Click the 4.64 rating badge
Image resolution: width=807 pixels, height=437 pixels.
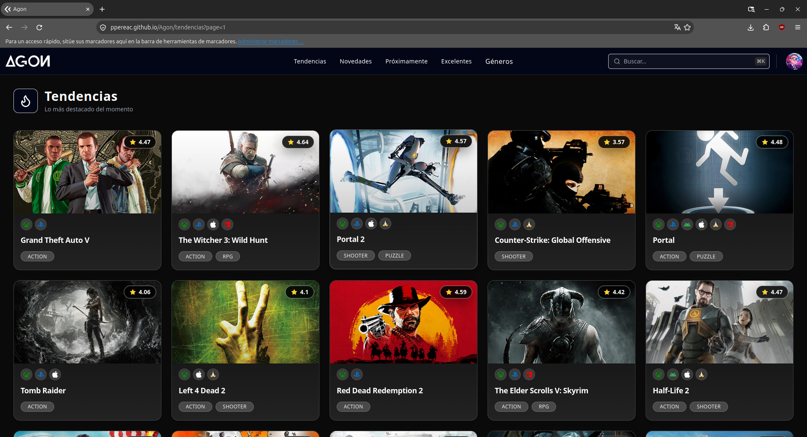click(298, 142)
